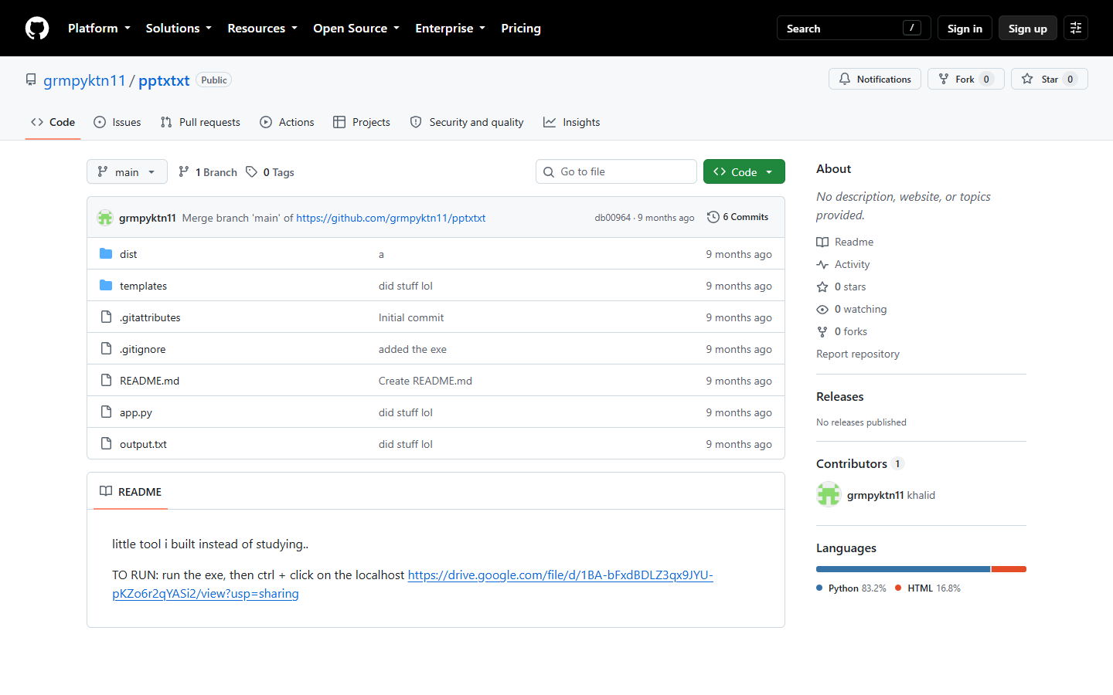Expand the Solutions menu
This screenshot has height=695, width=1113.
coord(179,29)
